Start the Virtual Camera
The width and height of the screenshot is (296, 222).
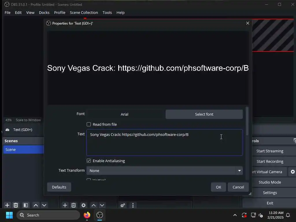click(269, 172)
